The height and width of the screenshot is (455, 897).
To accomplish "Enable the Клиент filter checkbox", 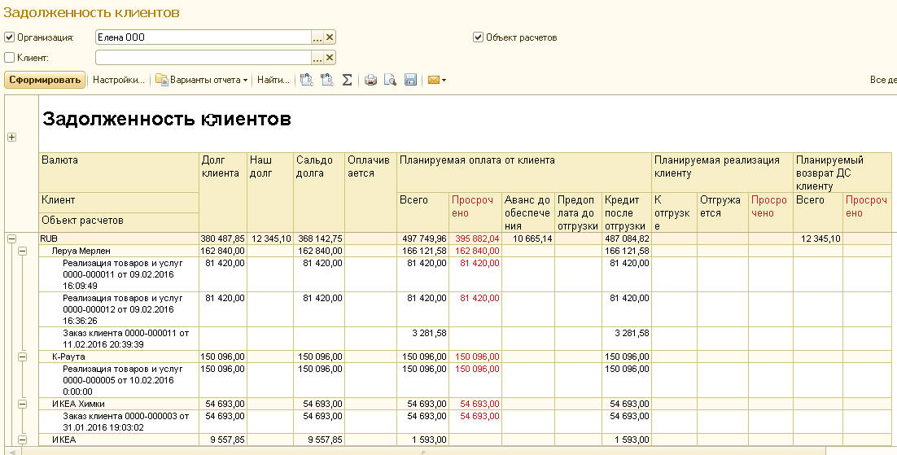I will [9, 58].
